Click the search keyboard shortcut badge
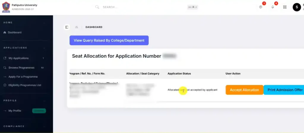Image resolution: width=304 pixels, height=133 pixels. pos(192,7)
